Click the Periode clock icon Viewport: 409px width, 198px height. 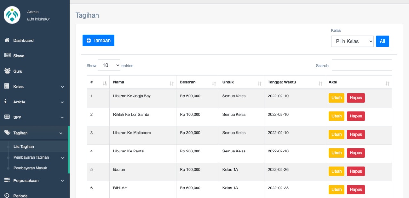(x=7, y=195)
